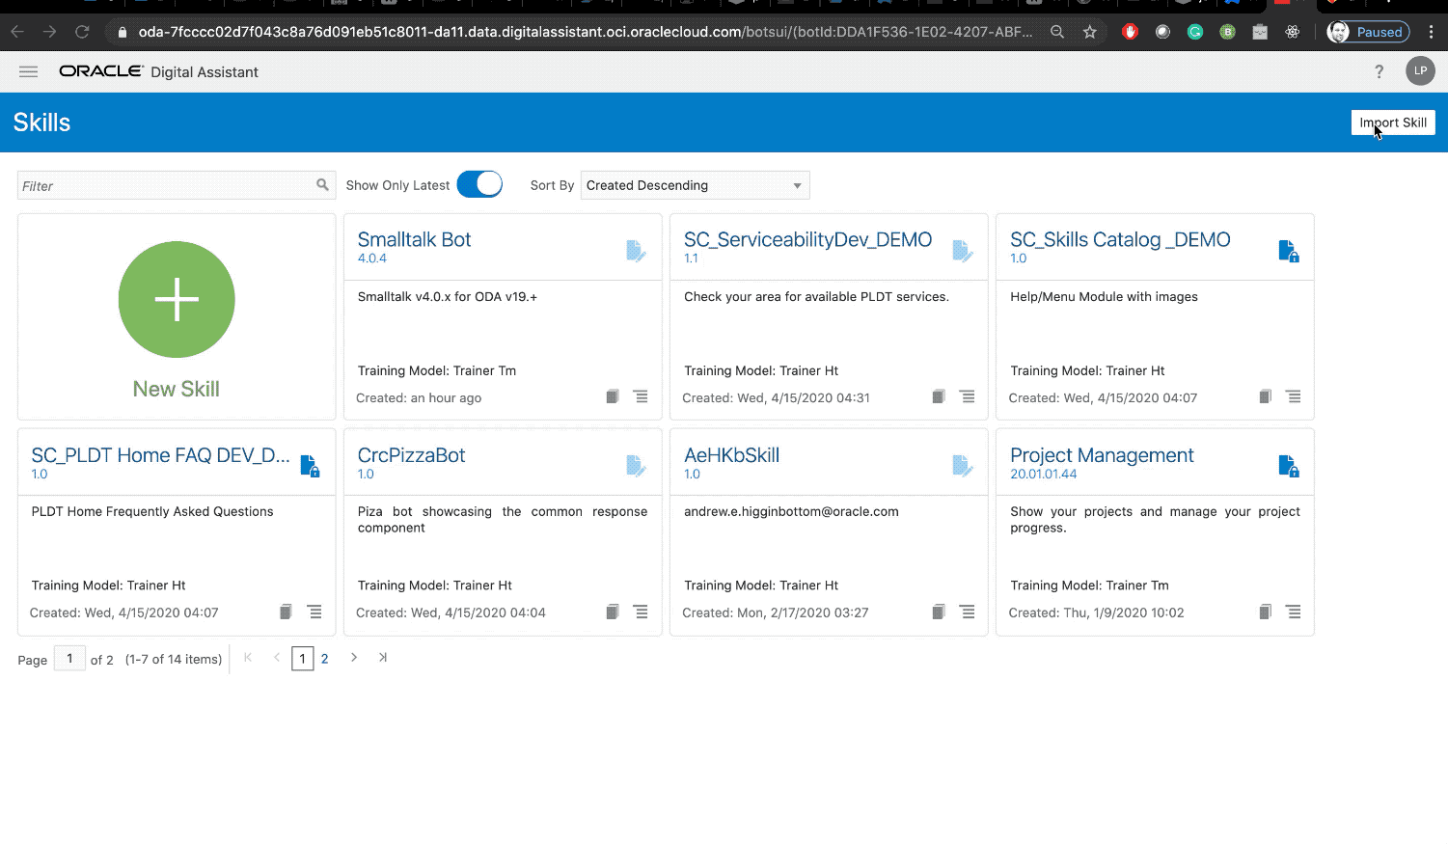Viewport: 1448px width, 844px height.
Task: Open the LP user profile avatar
Action: 1420,70
